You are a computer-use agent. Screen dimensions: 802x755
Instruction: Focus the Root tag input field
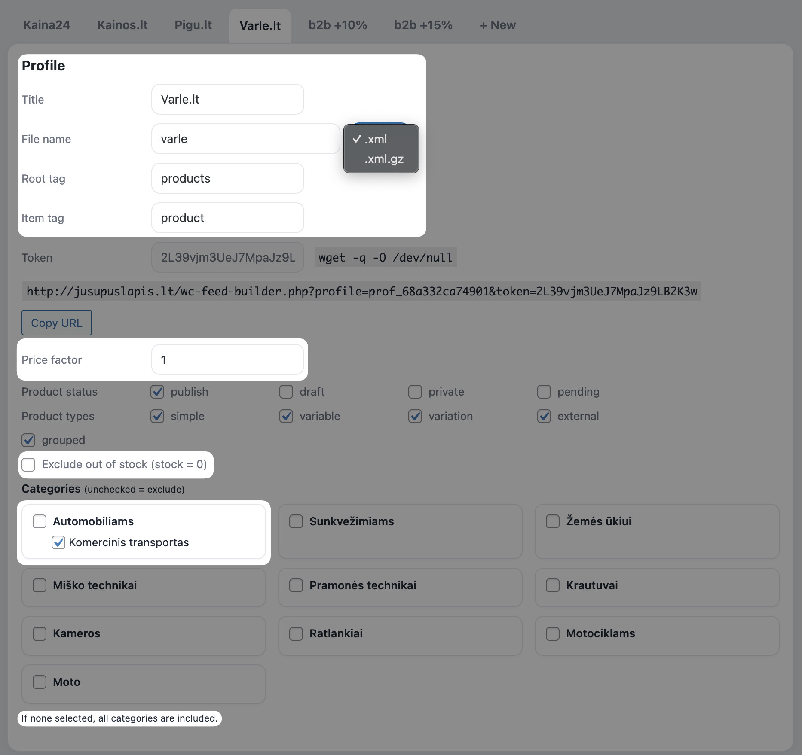228,178
